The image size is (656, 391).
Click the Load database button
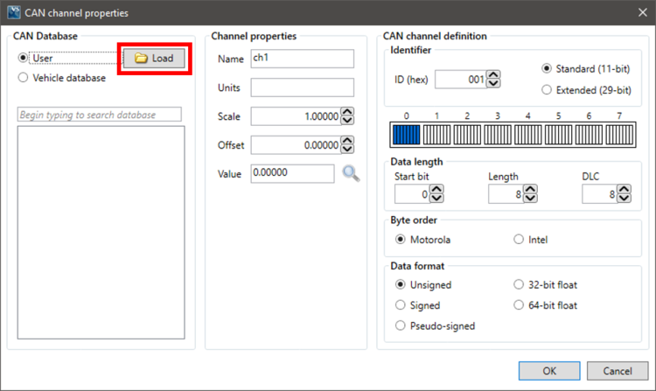[x=154, y=58]
